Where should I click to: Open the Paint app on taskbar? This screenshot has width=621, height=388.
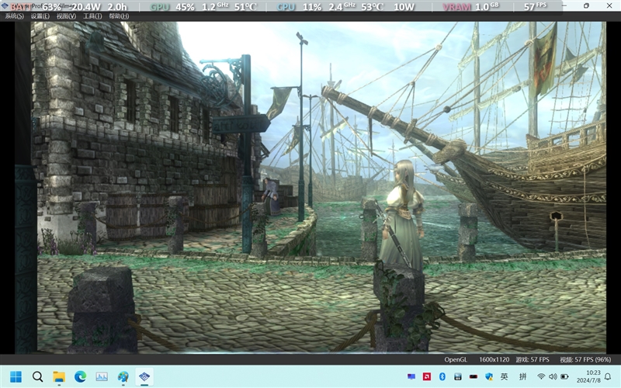123,376
